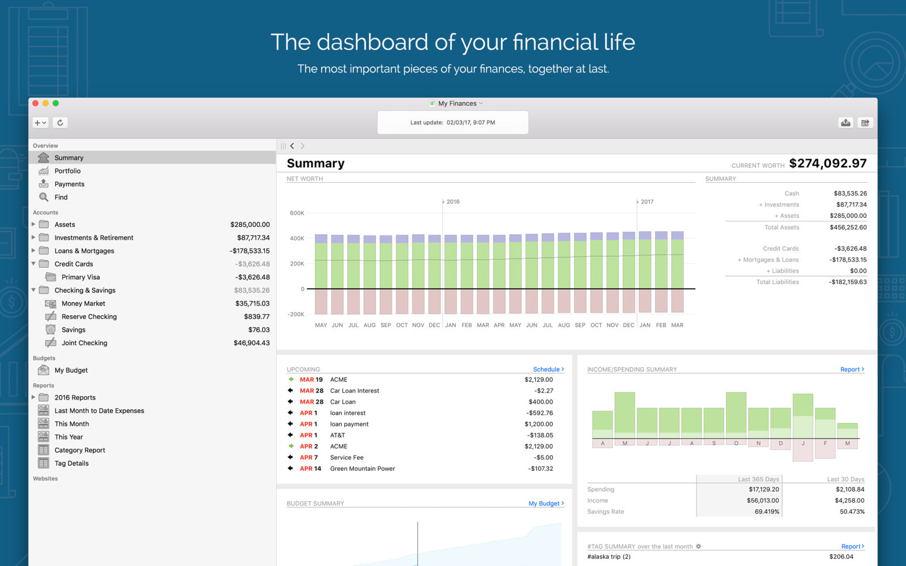Open the Category Report icon
The width and height of the screenshot is (906, 566).
(44, 450)
